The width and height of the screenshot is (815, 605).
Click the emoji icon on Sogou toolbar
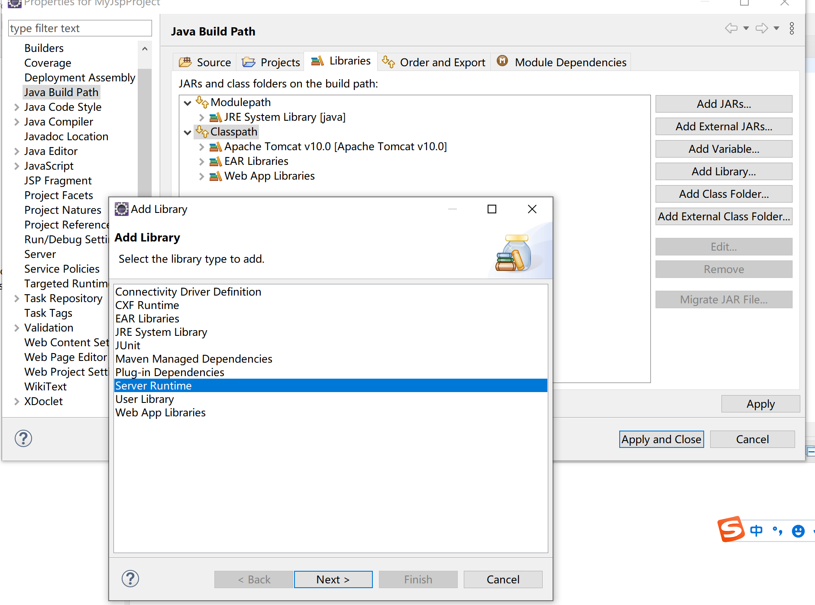[x=798, y=531]
